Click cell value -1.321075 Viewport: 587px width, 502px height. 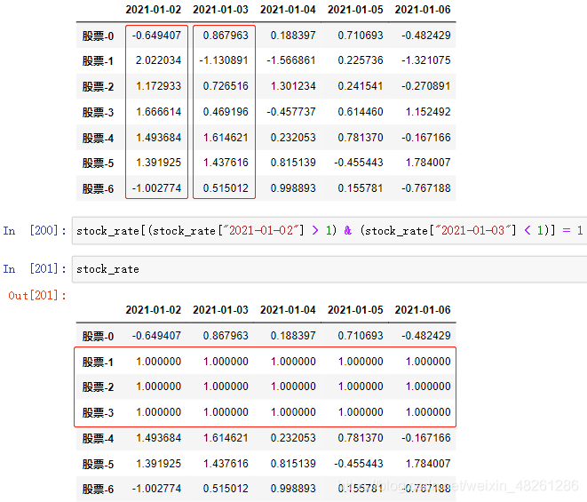[x=425, y=60]
